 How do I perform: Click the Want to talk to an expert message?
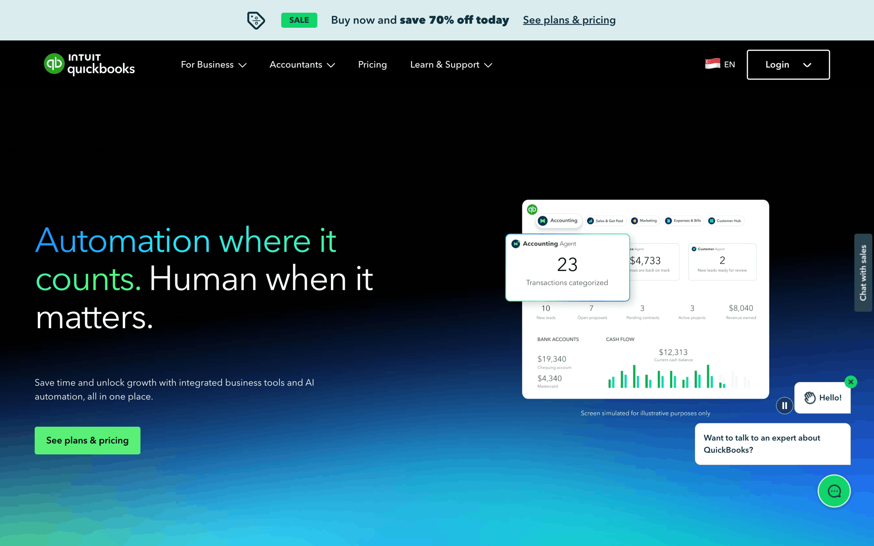pos(772,444)
